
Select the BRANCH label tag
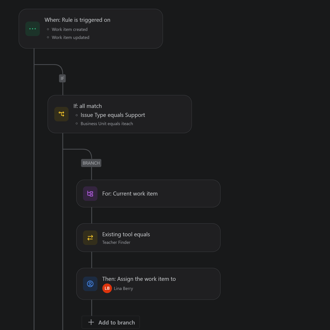click(91, 163)
